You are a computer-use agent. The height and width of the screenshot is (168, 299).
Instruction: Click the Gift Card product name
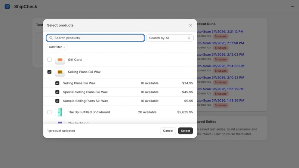75,60
